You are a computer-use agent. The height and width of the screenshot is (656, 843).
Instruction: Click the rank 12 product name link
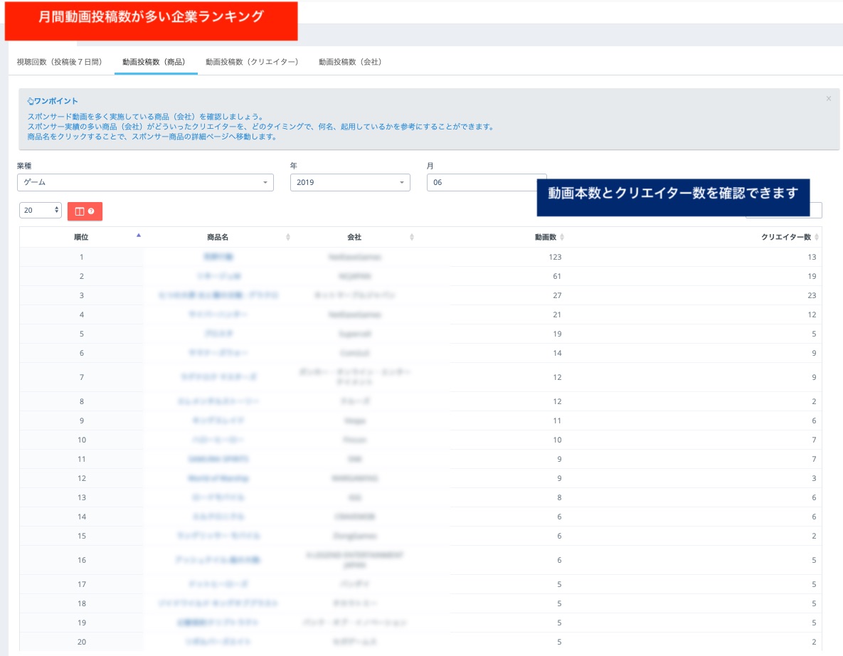[x=218, y=479]
